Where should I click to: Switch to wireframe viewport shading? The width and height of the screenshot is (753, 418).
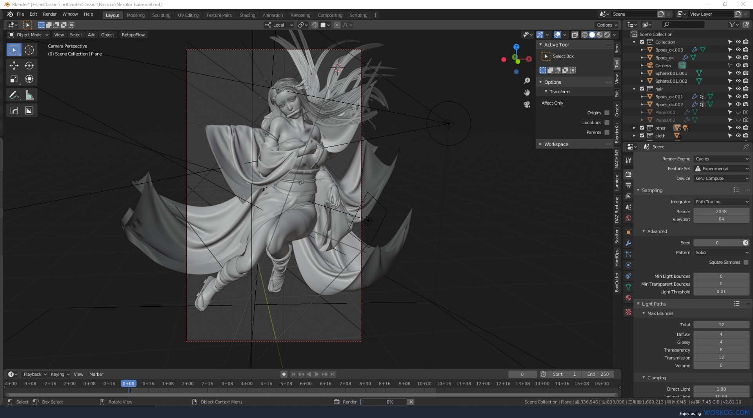point(584,35)
